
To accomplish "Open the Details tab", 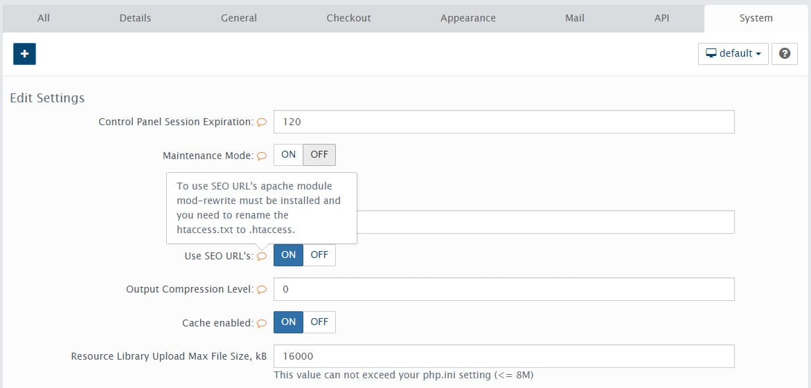I will (135, 18).
